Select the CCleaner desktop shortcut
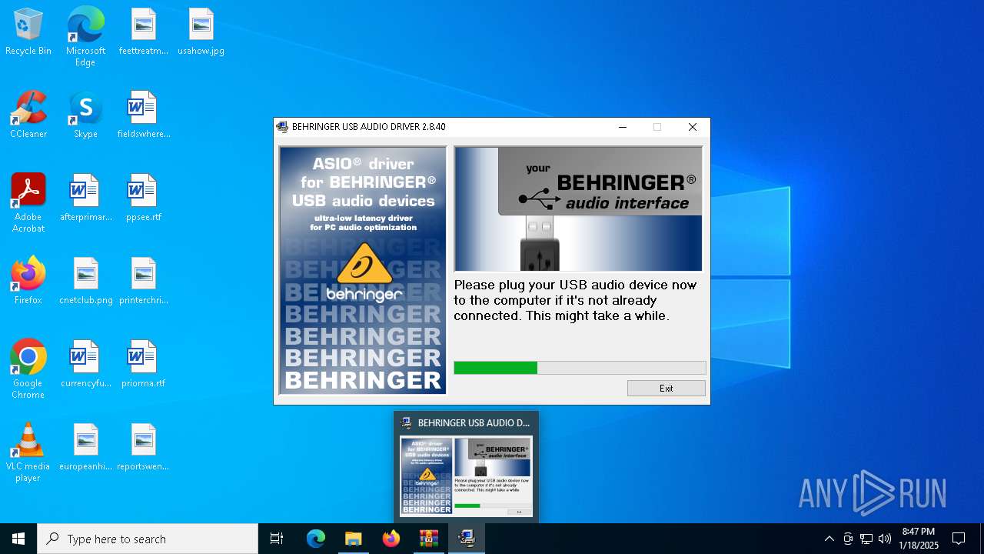Image resolution: width=984 pixels, height=554 pixels. pos(28,115)
